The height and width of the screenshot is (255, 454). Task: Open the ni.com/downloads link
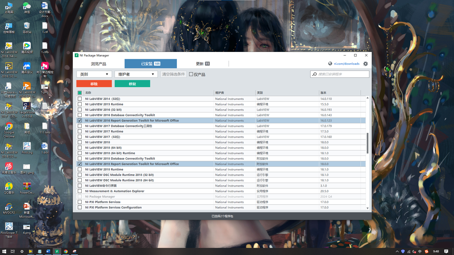[347, 64]
